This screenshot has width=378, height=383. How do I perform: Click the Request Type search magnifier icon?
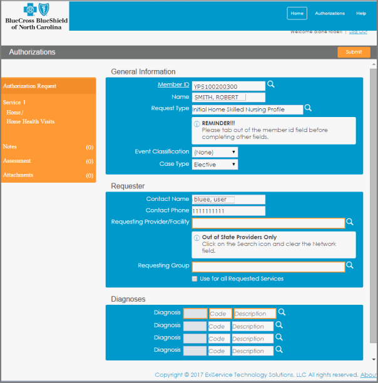click(x=308, y=108)
